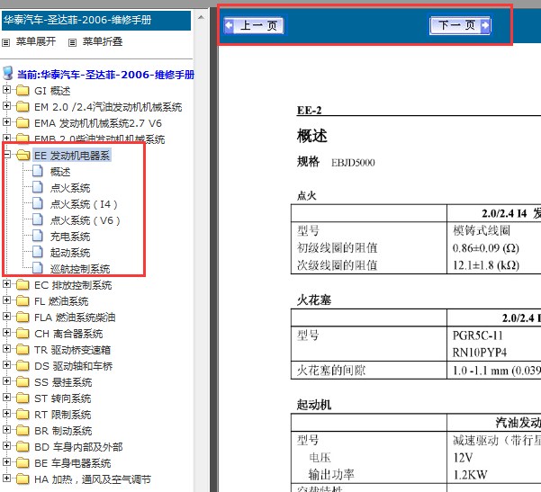Open the 起动系统 page
Screen dimensions: 541x492
tap(70, 253)
